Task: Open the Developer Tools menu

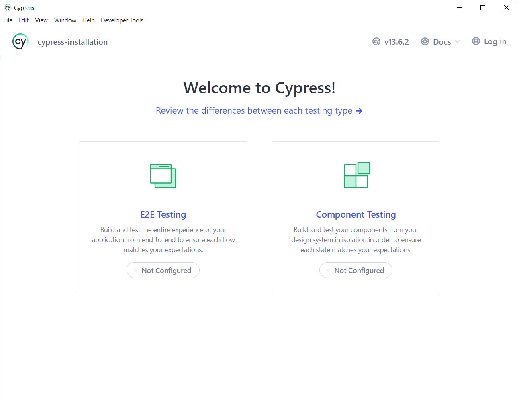Action: (122, 20)
